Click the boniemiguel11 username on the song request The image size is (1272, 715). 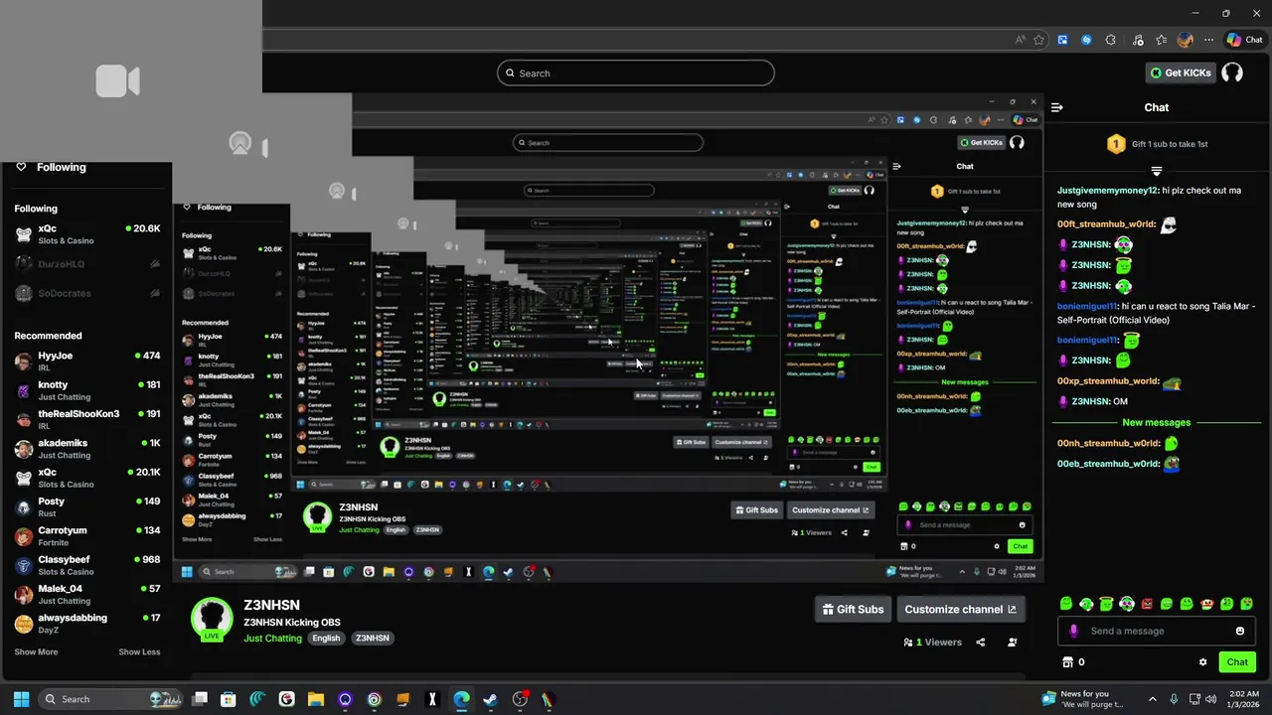click(x=1087, y=306)
